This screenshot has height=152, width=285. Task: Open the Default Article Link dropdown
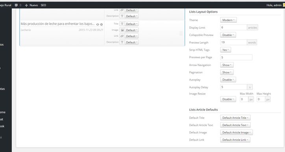(235, 140)
